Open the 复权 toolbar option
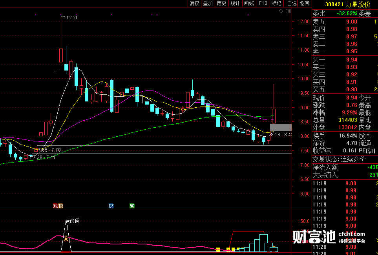 coord(195,3)
